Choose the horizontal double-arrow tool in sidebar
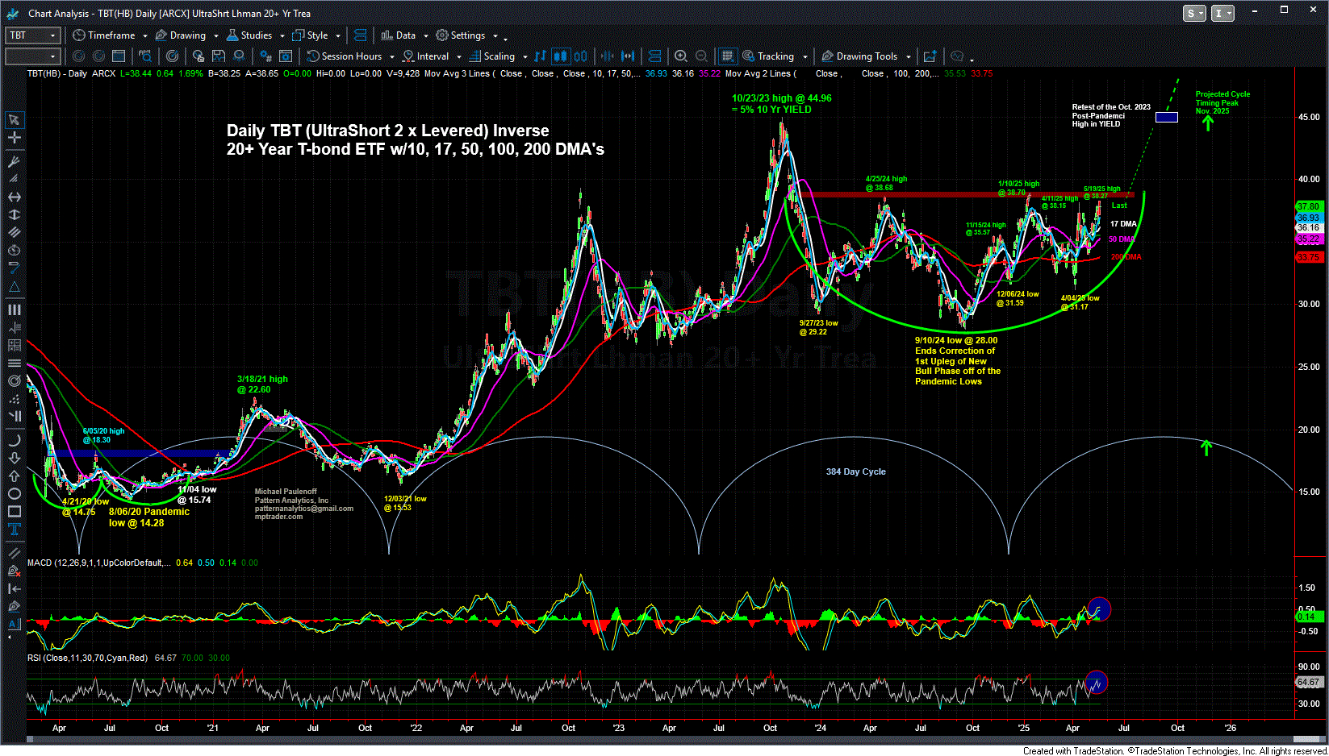The height and width of the screenshot is (756, 1329). 14,197
